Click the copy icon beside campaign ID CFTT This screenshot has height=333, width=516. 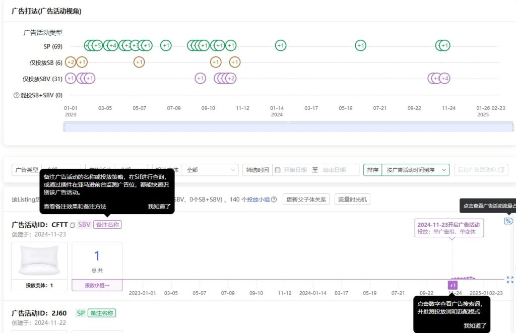[x=73, y=225]
